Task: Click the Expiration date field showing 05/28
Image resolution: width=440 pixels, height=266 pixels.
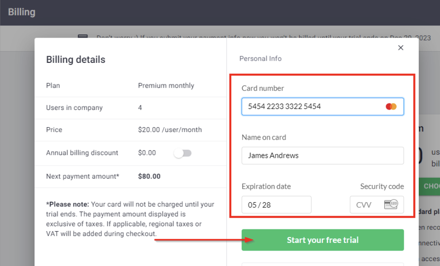Action: [276, 204]
